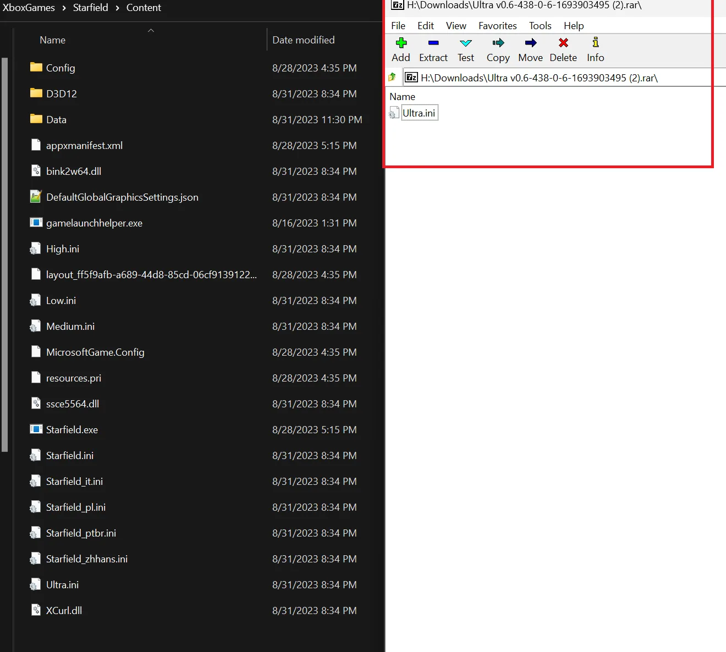
Task: Expand the breadcrumb chevron after XboxGames
Action: tap(64, 8)
